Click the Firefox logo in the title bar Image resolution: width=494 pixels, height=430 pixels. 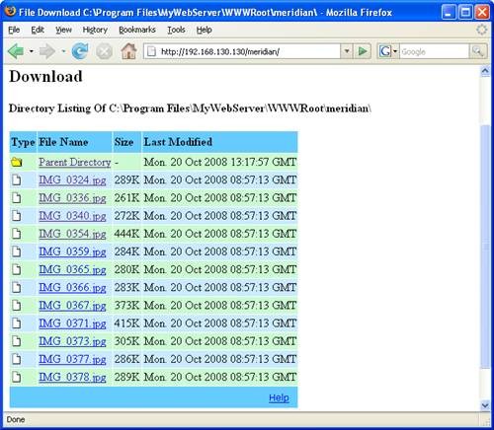point(10,11)
